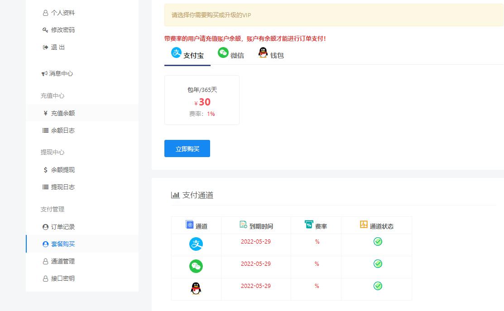Select the 包年/365天 ¥30 plan card

click(202, 100)
